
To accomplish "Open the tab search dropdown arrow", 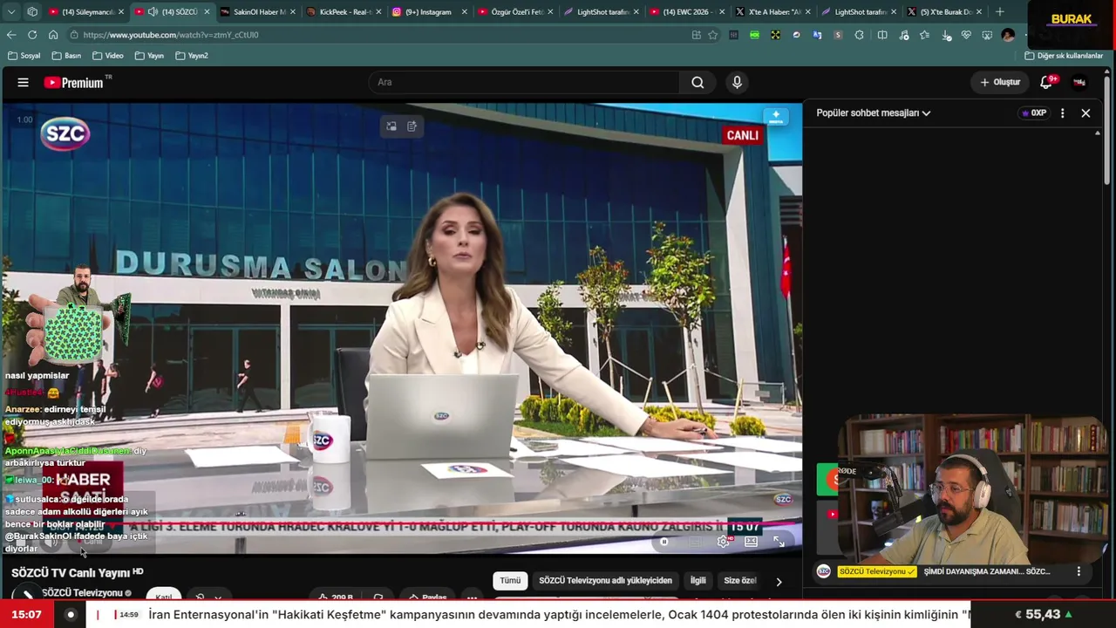I will point(11,12).
